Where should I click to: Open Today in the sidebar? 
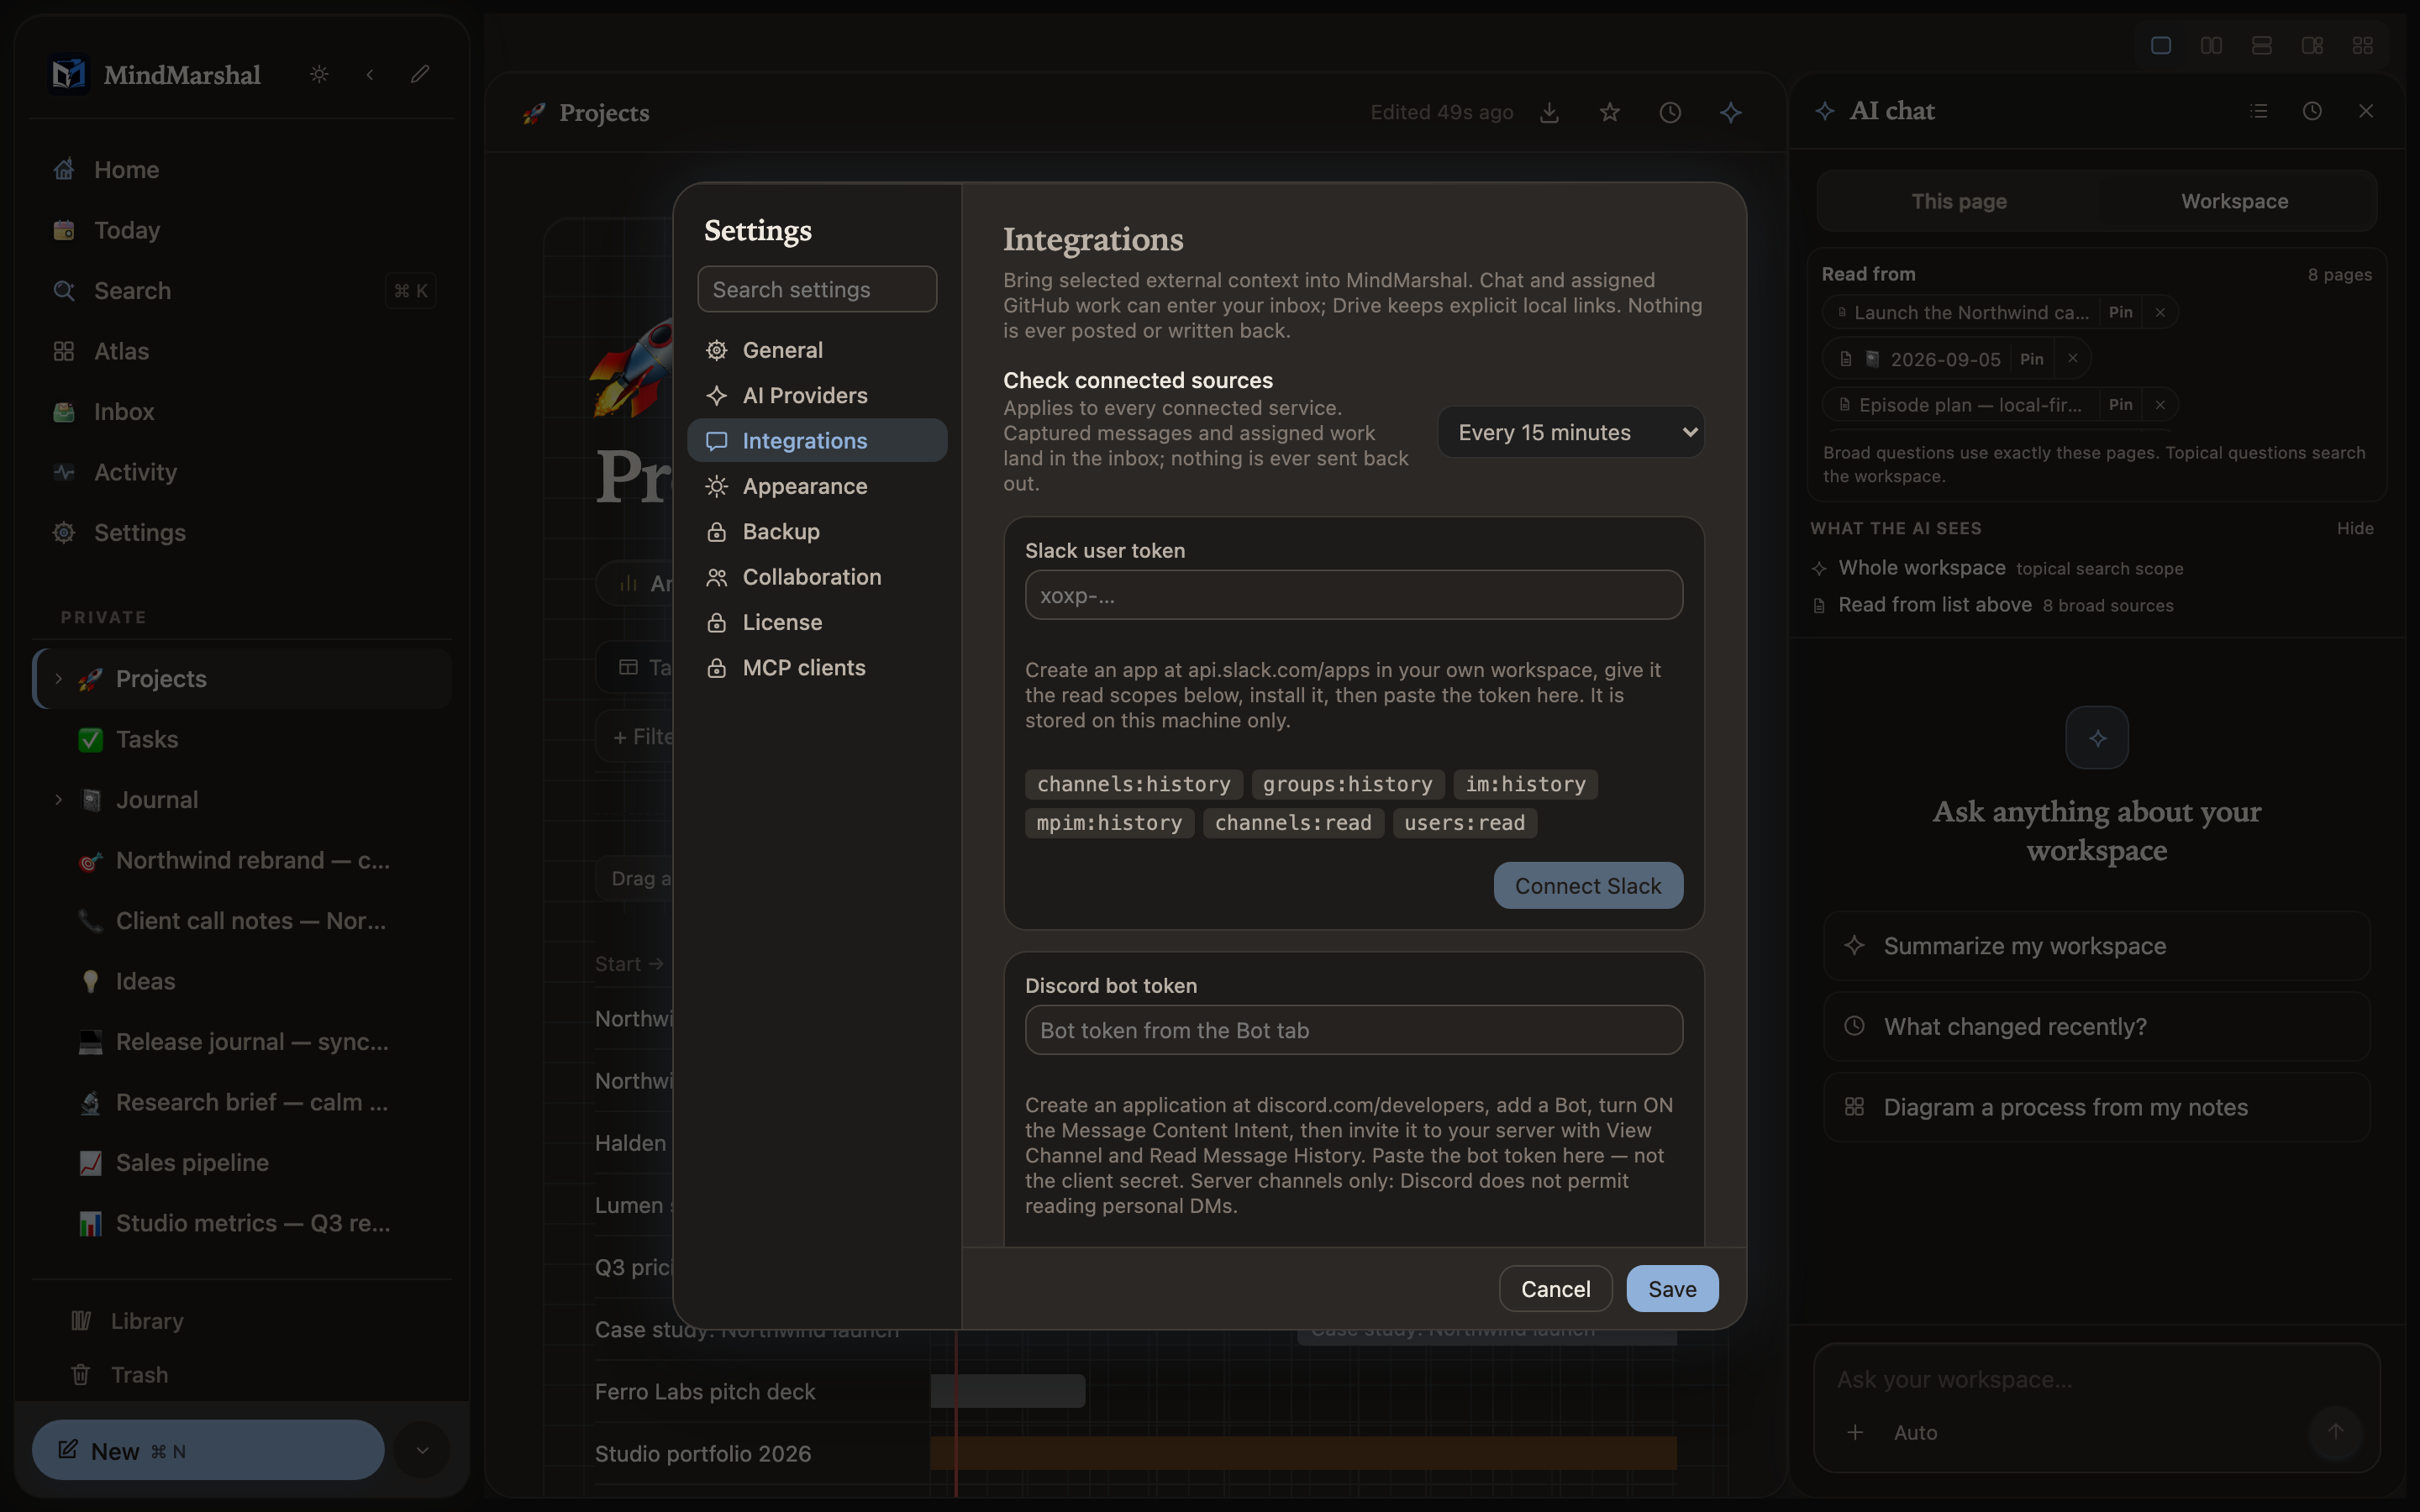click(241, 230)
